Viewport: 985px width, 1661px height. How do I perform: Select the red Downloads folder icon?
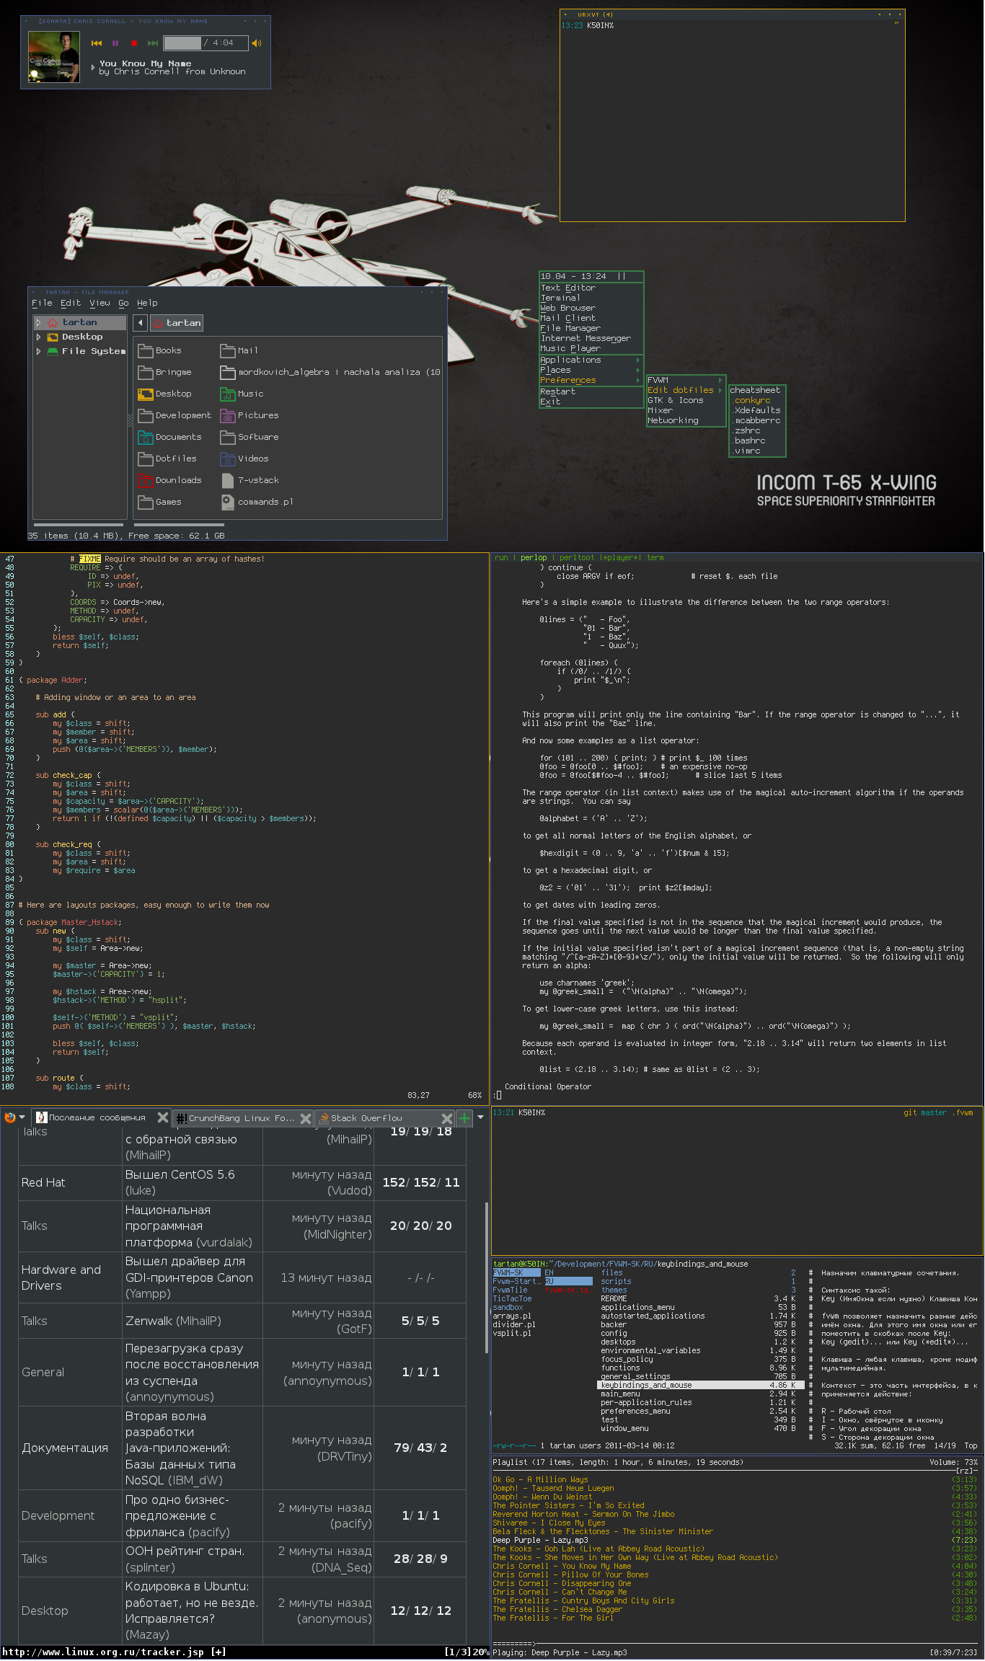145,481
